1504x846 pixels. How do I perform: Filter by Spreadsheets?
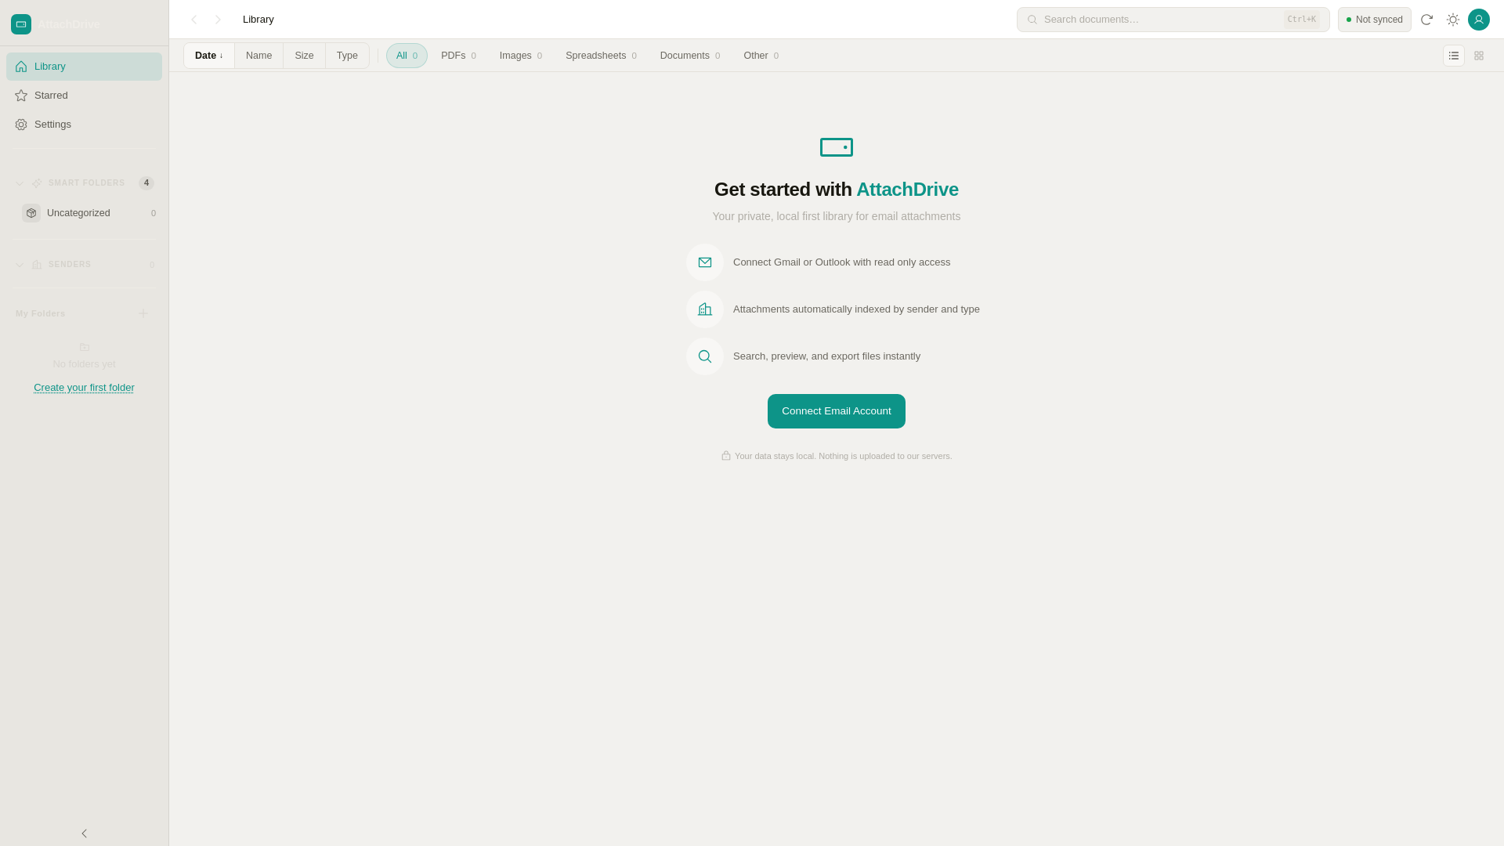(x=601, y=56)
